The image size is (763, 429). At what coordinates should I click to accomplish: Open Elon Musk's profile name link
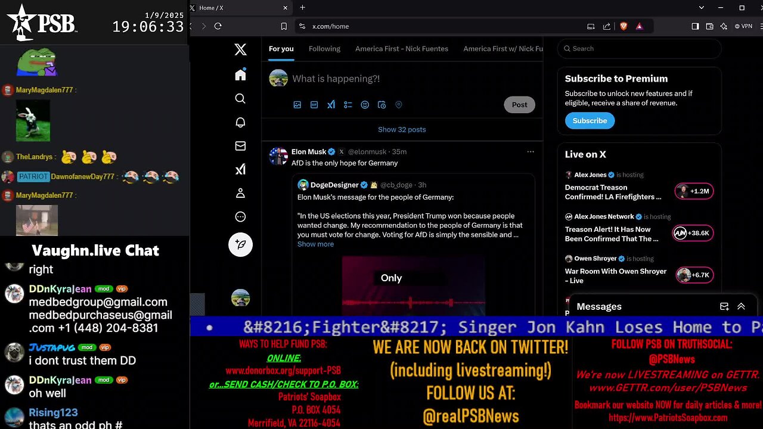tap(309, 151)
